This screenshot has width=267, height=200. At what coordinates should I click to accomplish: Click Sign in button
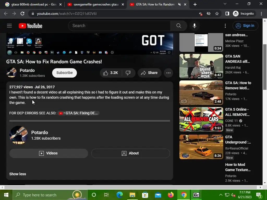245,26
